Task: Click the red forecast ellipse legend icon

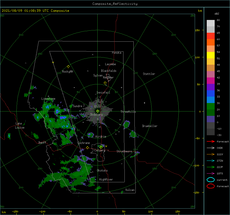Action: point(211,186)
